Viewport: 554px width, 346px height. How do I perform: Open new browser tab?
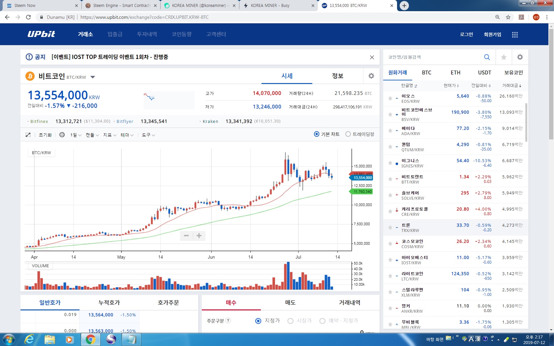coord(404,6)
